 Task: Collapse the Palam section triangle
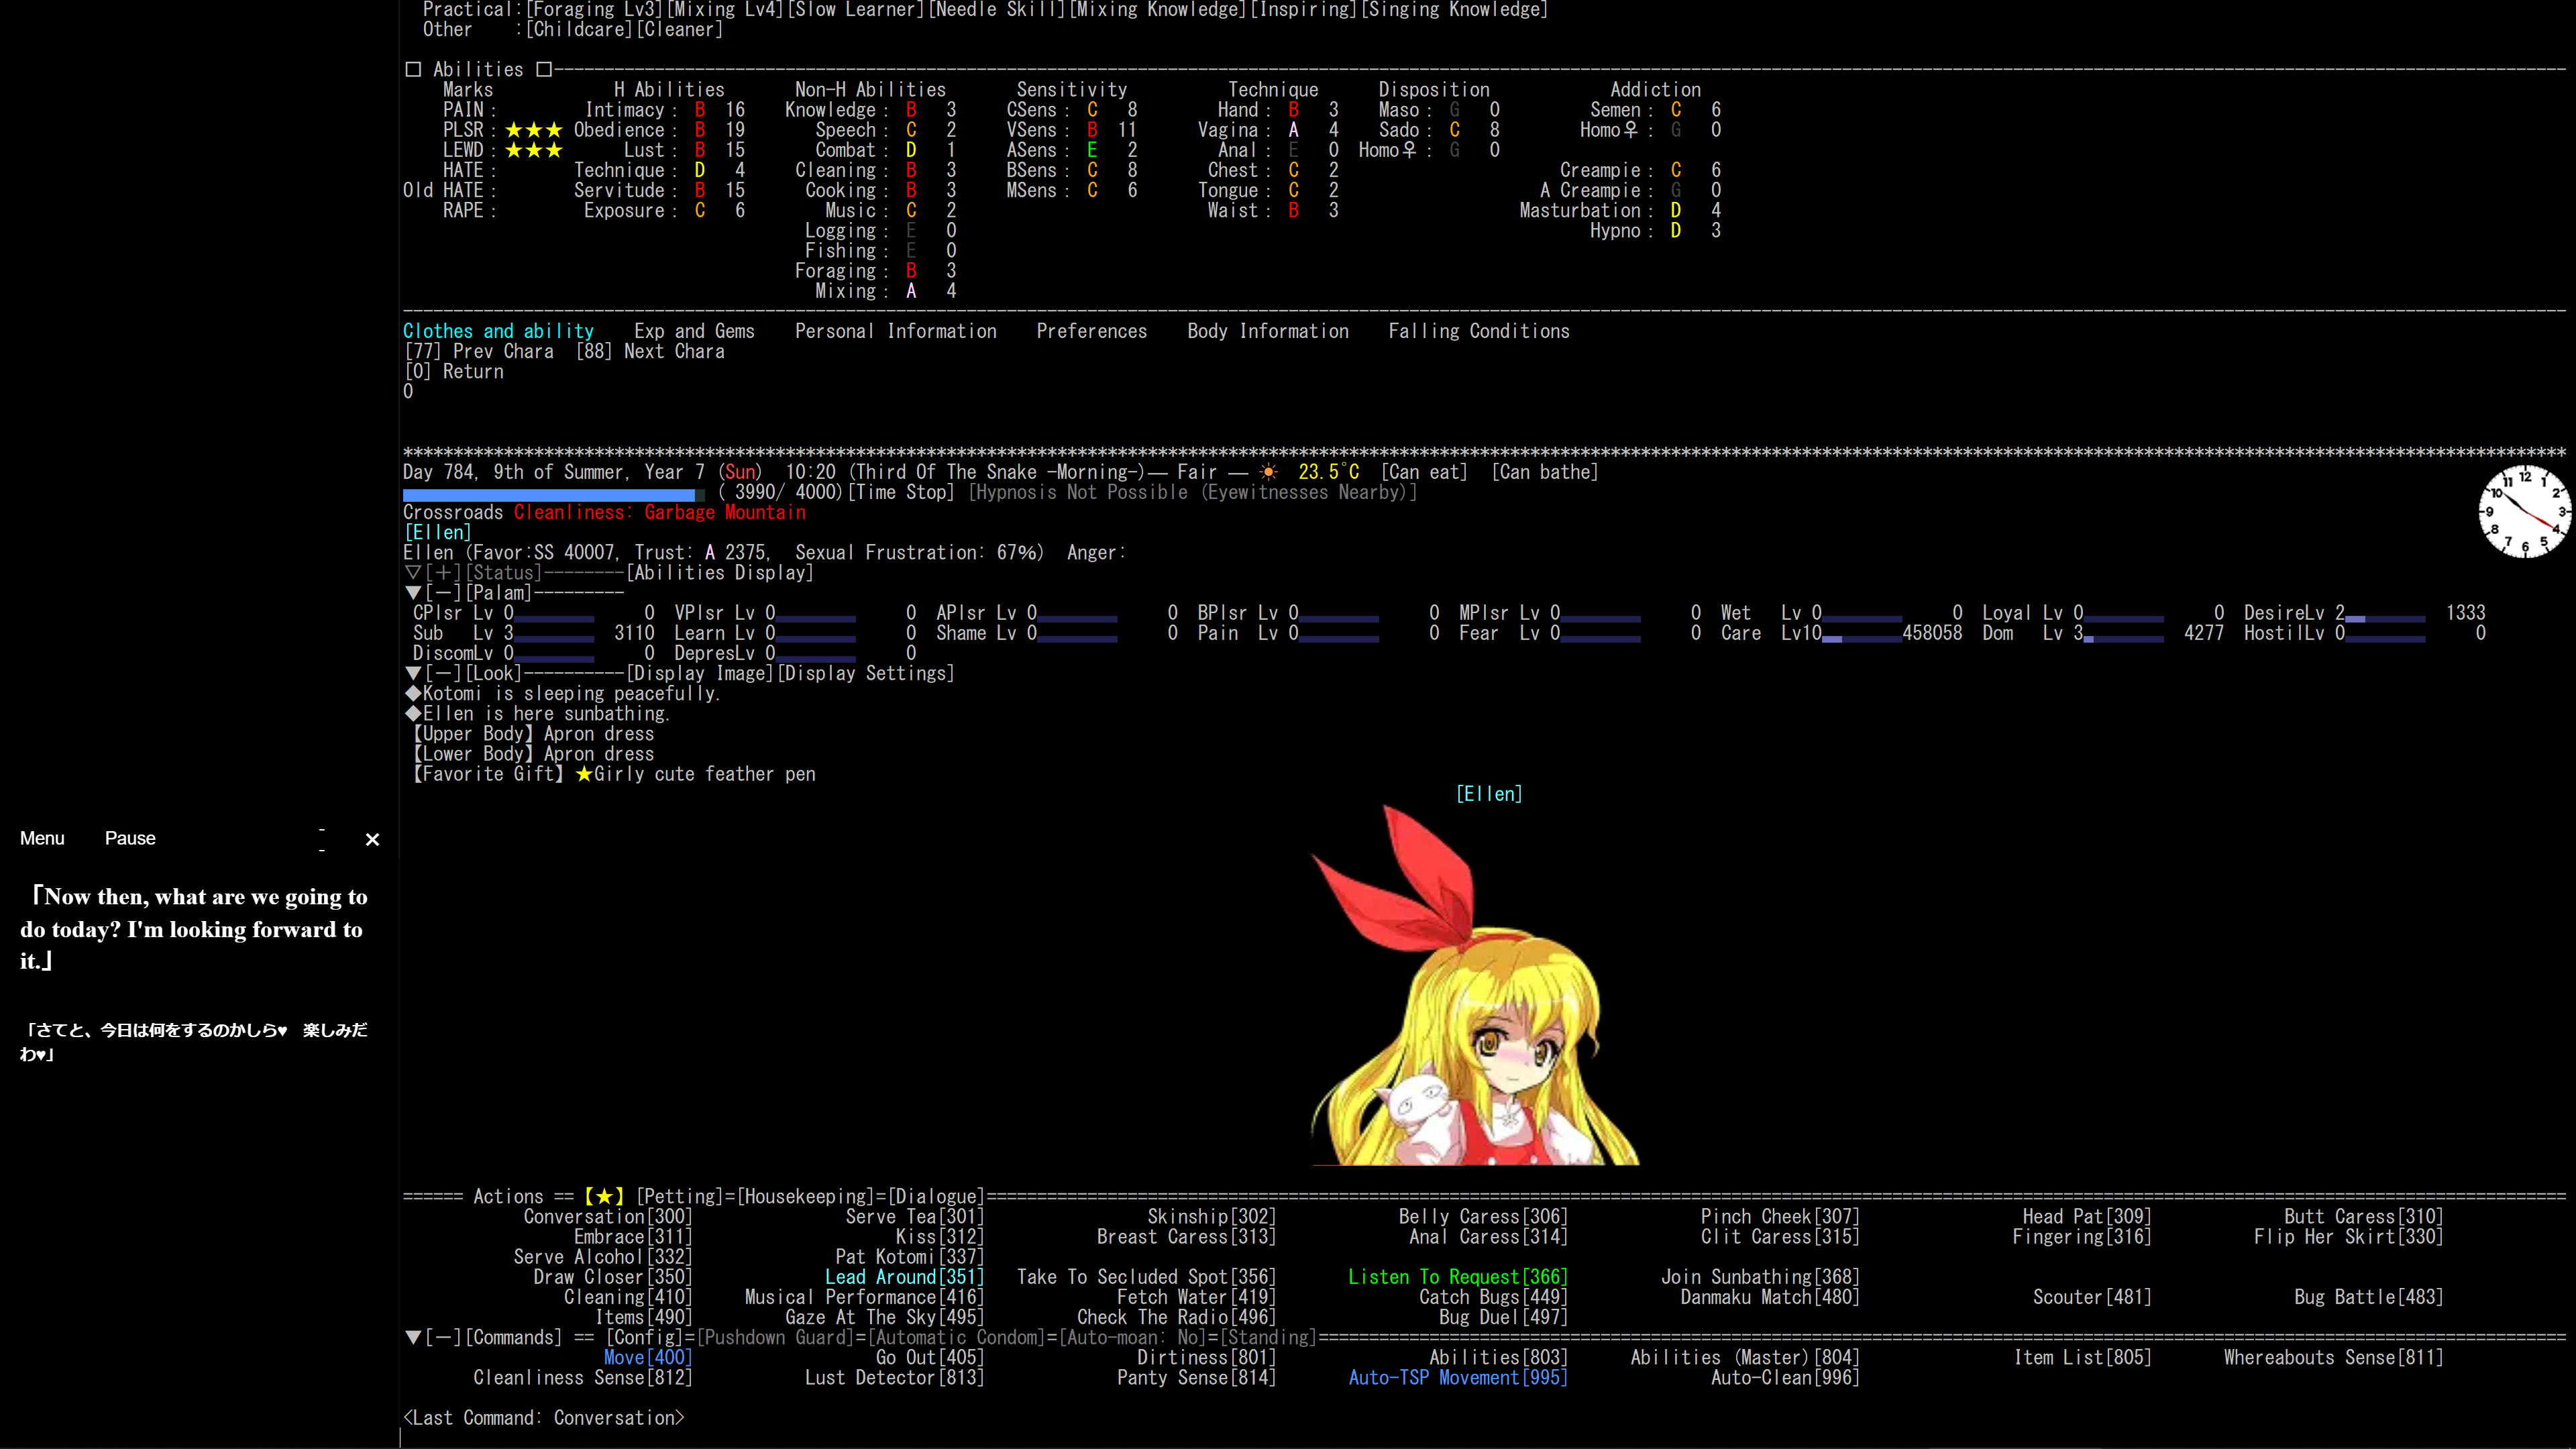[412, 593]
